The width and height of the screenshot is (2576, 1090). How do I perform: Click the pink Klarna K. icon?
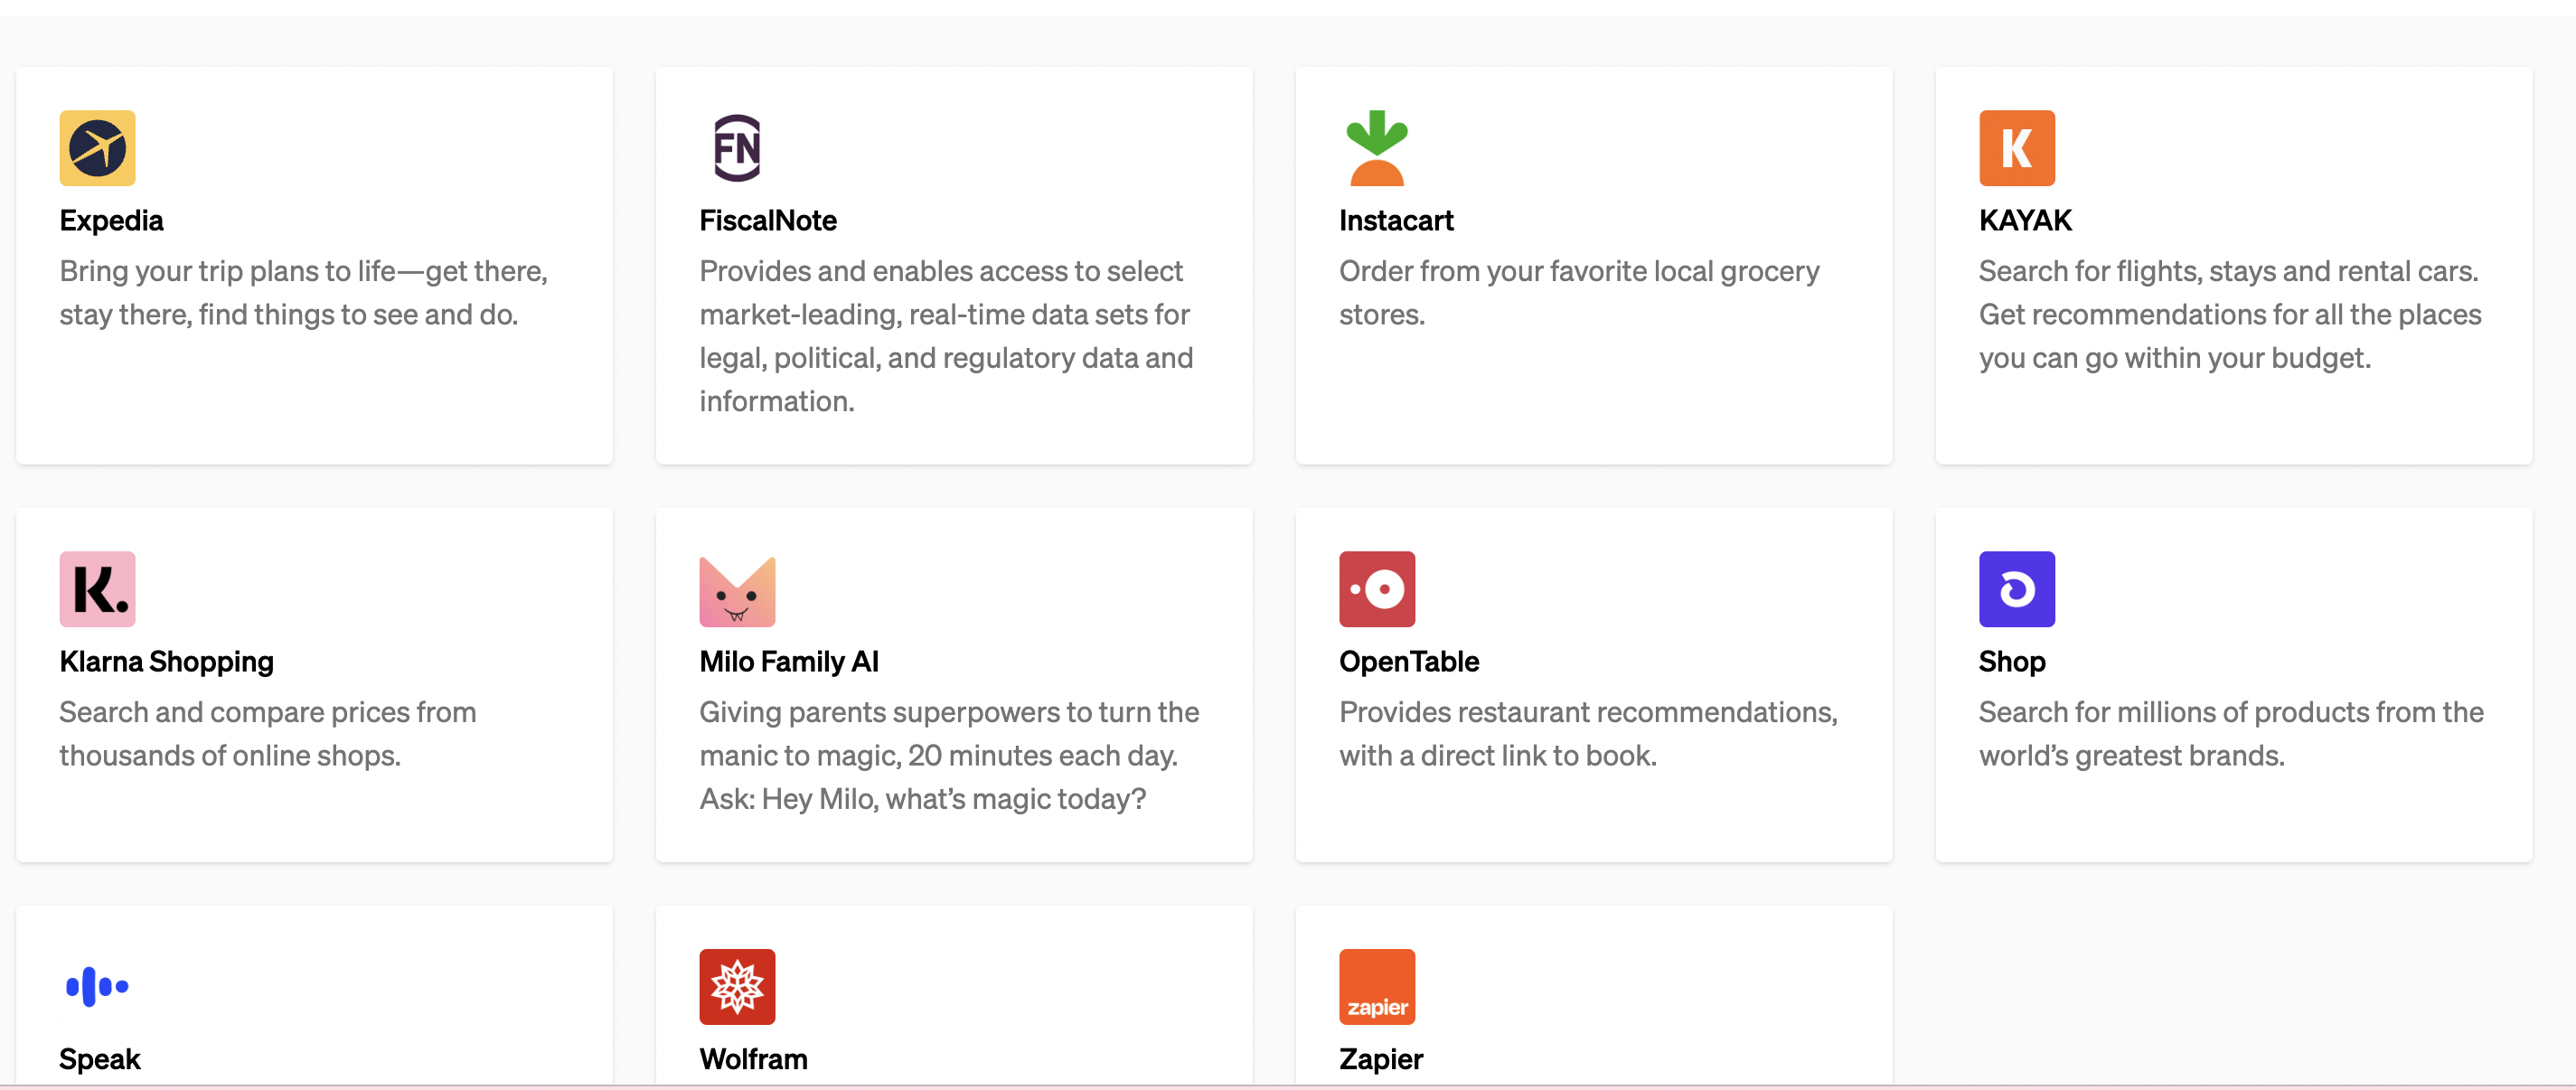pos(97,589)
